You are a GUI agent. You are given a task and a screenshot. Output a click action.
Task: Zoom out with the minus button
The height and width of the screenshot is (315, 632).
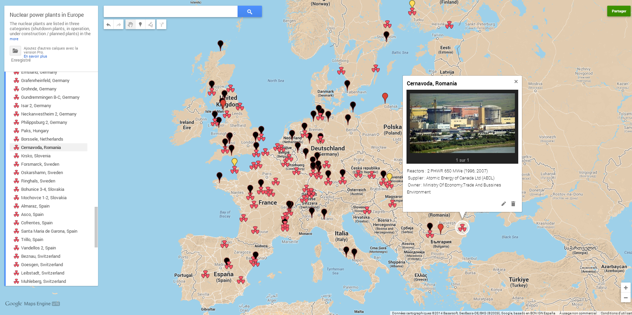(626, 298)
